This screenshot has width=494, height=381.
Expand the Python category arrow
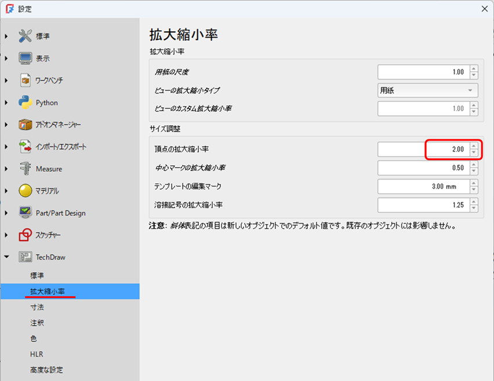[x=6, y=103]
